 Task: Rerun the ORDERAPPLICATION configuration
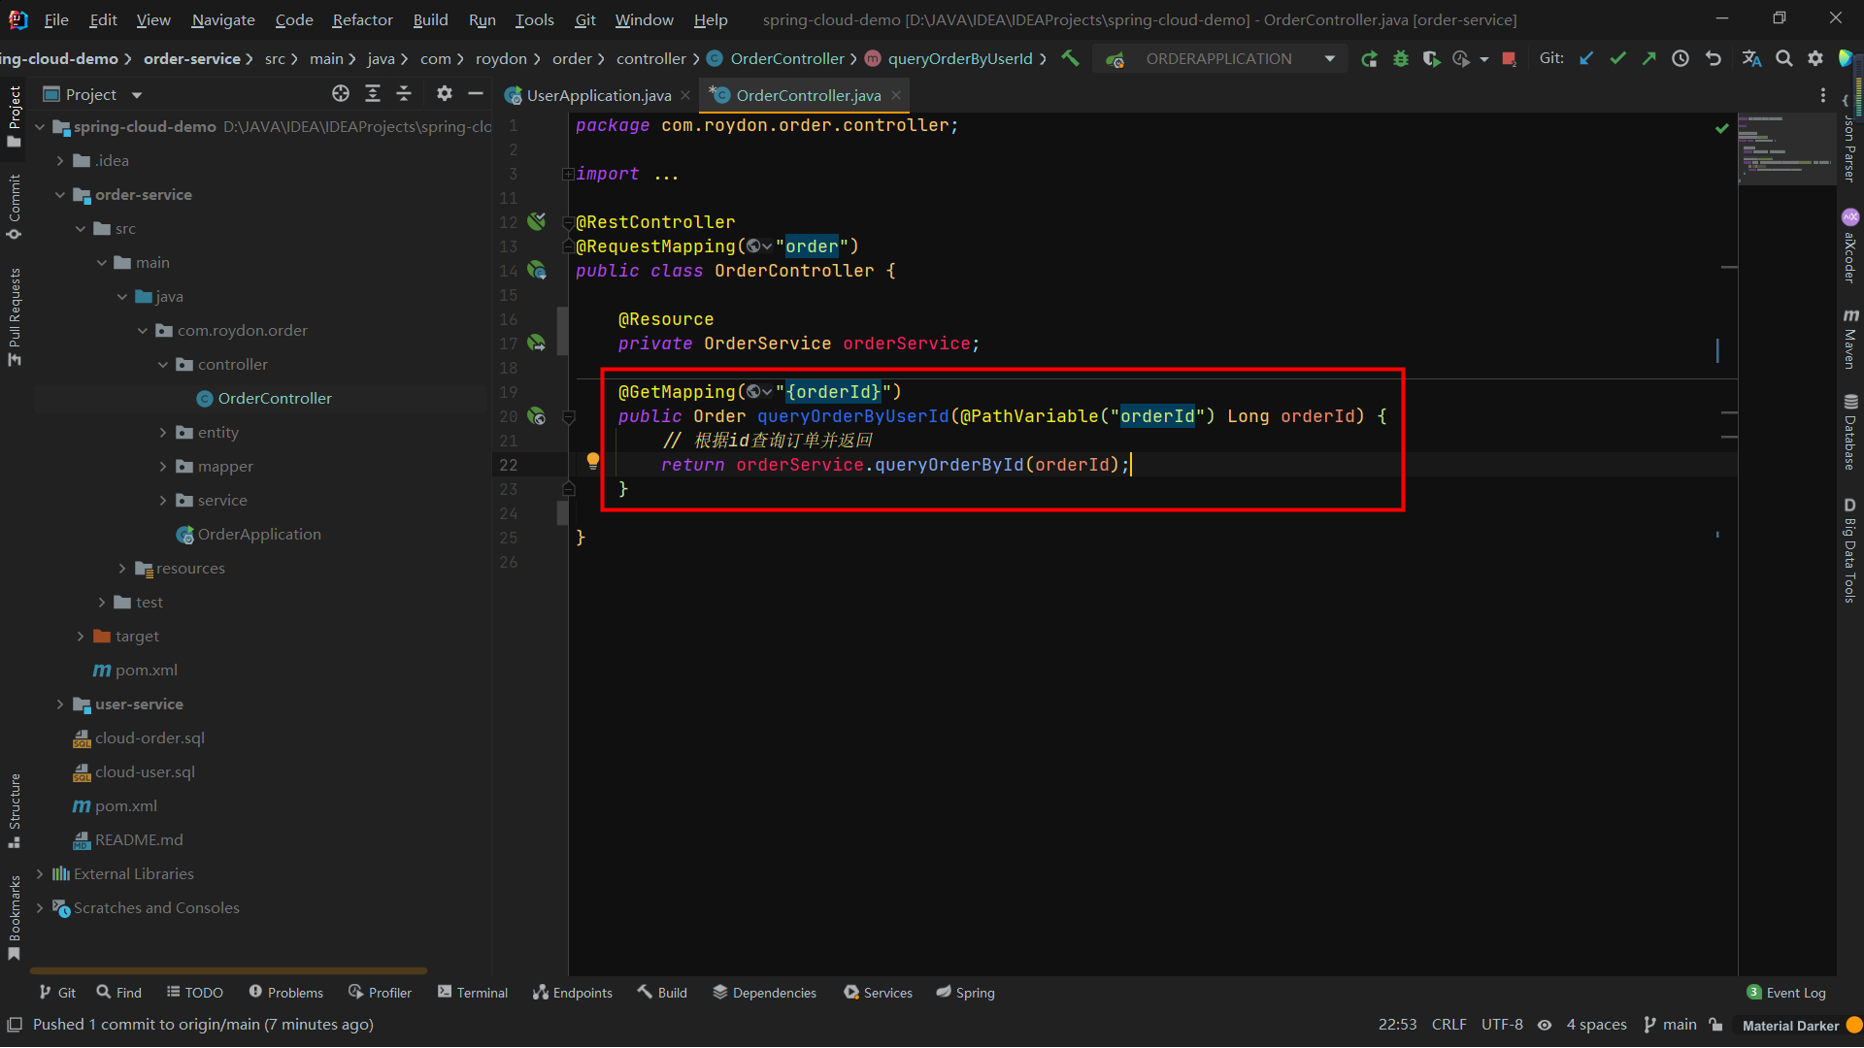pos(1369,59)
